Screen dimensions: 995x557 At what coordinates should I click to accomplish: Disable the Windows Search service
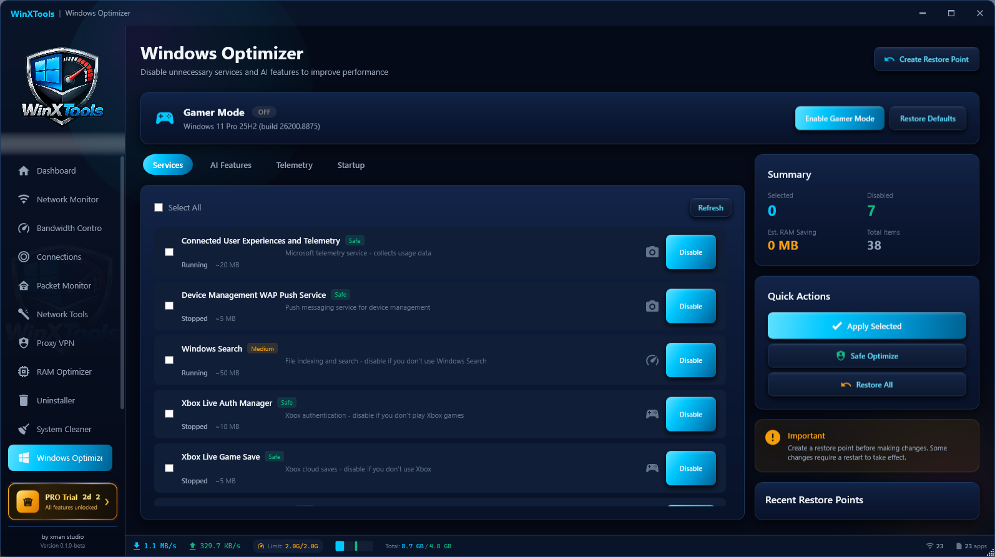tap(690, 360)
